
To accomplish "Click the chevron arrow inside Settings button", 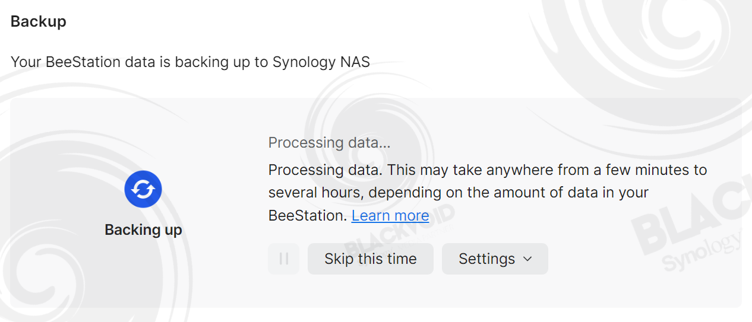I will (527, 259).
